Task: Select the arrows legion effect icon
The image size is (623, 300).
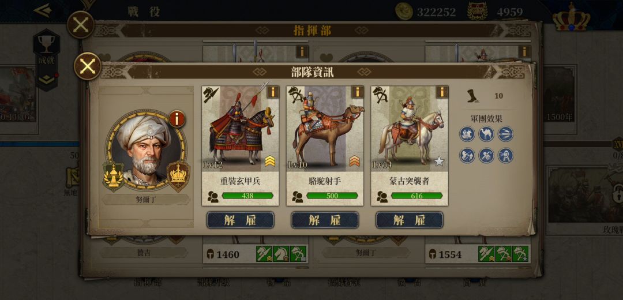Action: 505,134
